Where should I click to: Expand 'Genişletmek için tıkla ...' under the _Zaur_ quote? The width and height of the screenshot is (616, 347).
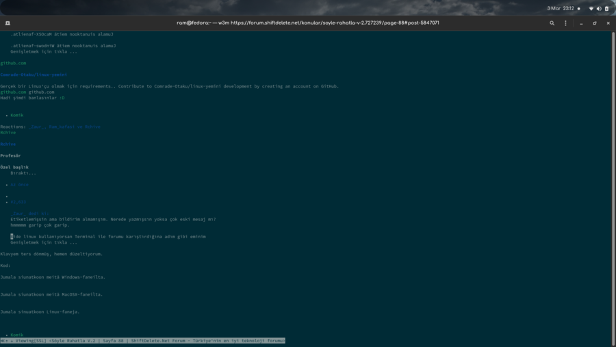pos(44,242)
